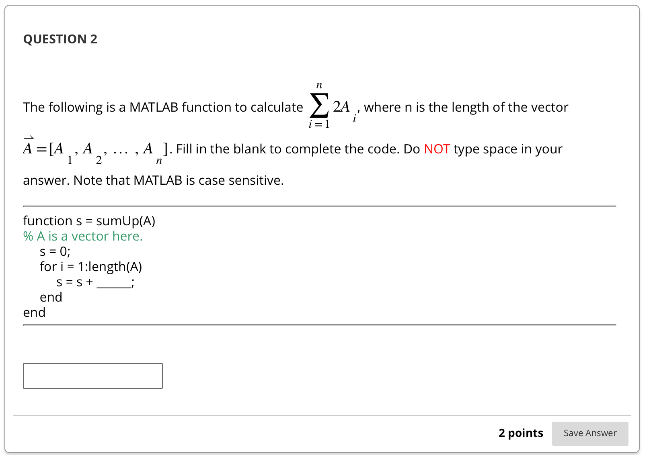Click the Save Answer button

point(589,433)
